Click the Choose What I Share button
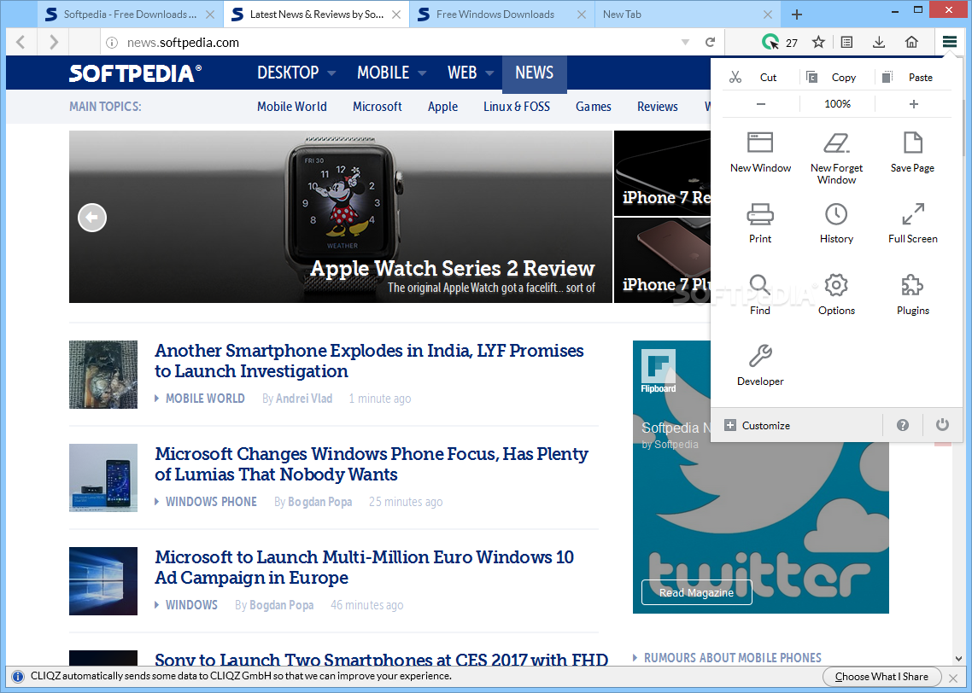The image size is (972, 693). (x=881, y=677)
